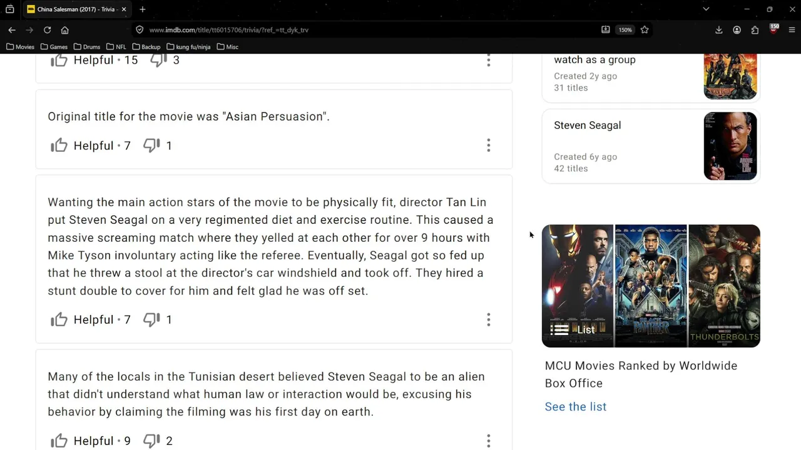801x450 pixels.
Task: Dislike the Tunisian desert alien trivia
Action: tap(151, 441)
